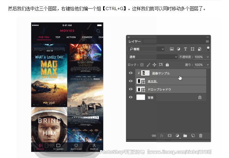Open the ACTION tab in mockup
The image size is (229, 158).
point(71,37)
